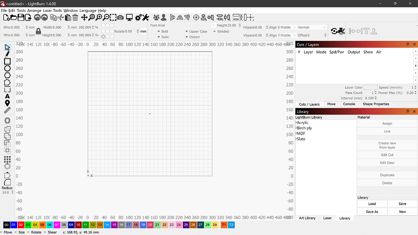Select the Draw Lines pencil tool

click(7, 55)
